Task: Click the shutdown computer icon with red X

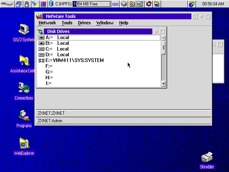Action: click(x=43, y=4)
